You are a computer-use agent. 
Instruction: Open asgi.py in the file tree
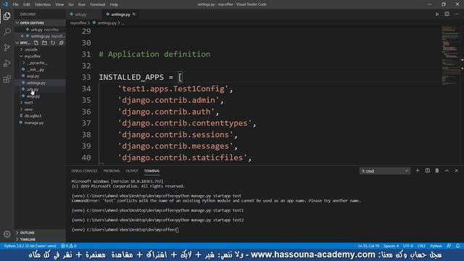[33, 76]
